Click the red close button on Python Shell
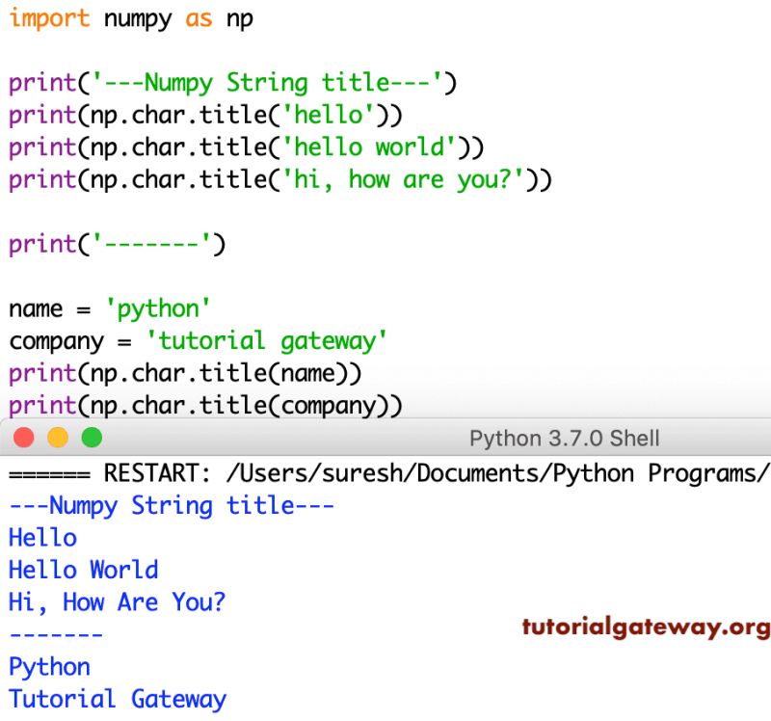Image resolution: width=771 pixels, height=721 pixels. pos(23,438)
